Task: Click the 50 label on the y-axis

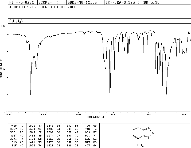Action: [4, 69]
